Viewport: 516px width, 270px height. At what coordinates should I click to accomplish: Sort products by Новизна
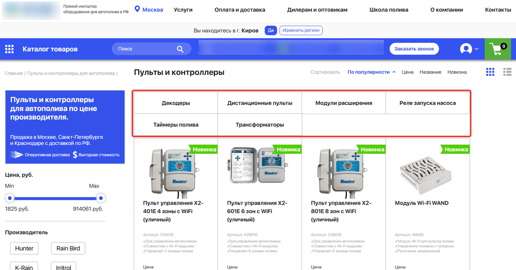(457, 72)
